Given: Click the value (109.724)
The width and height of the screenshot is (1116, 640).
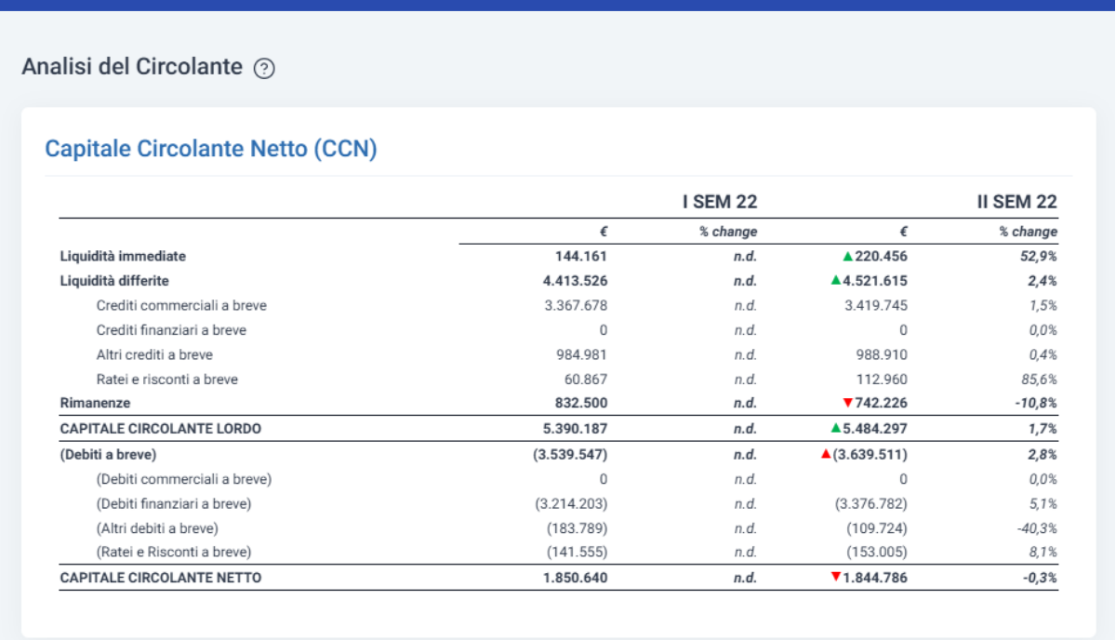Looking at the screenshot, I should [x=877, y=528].
